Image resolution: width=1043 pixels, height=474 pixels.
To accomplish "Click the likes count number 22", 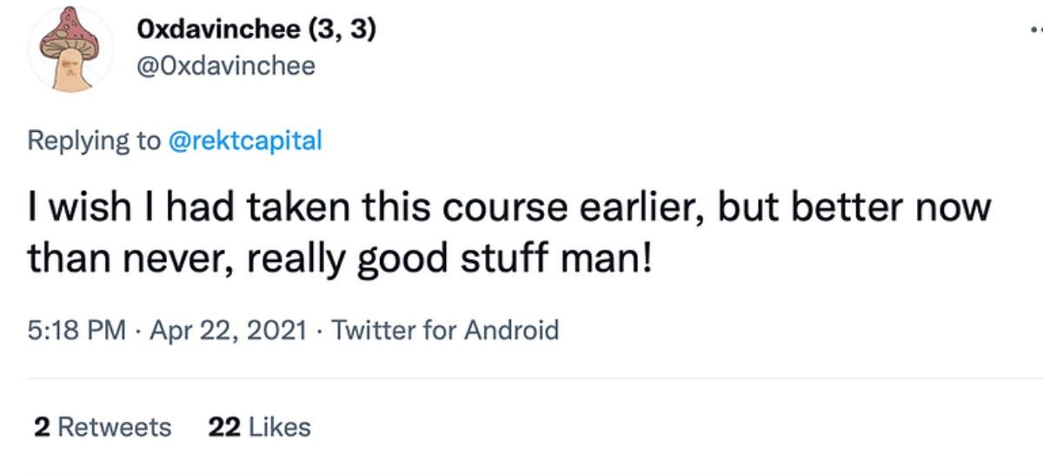I will [224, 427].
